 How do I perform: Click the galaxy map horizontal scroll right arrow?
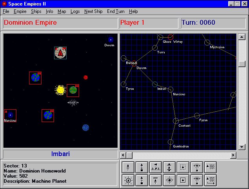233,155
